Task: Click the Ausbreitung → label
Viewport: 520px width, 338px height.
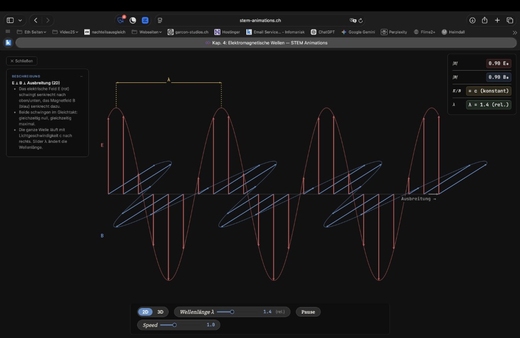Action: tap(418, 199)
